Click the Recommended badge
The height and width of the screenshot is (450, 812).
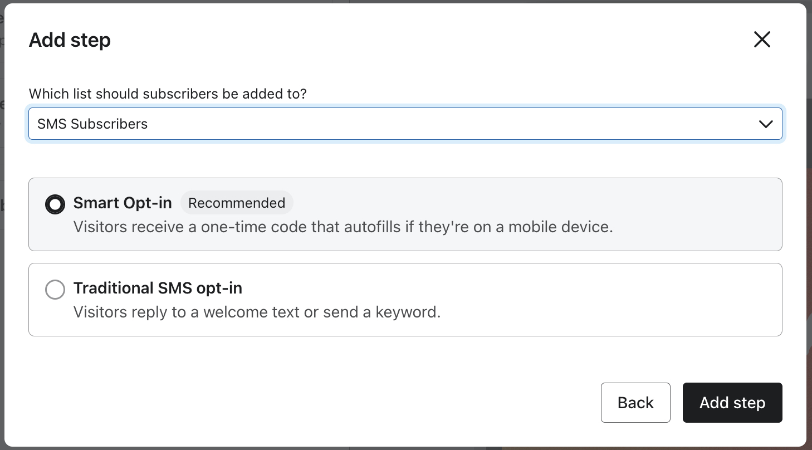pos(237,203)
